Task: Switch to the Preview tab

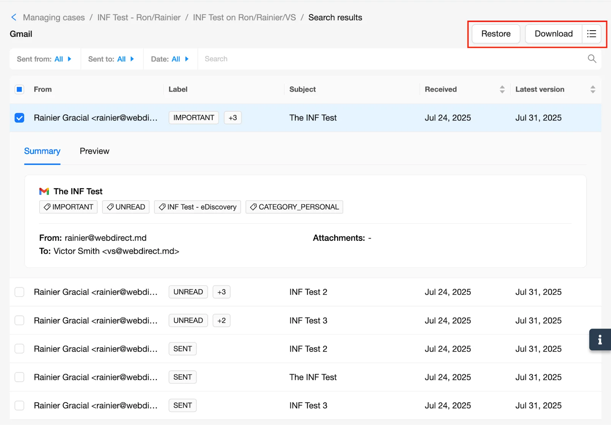Action: click(x=94, y=151)
